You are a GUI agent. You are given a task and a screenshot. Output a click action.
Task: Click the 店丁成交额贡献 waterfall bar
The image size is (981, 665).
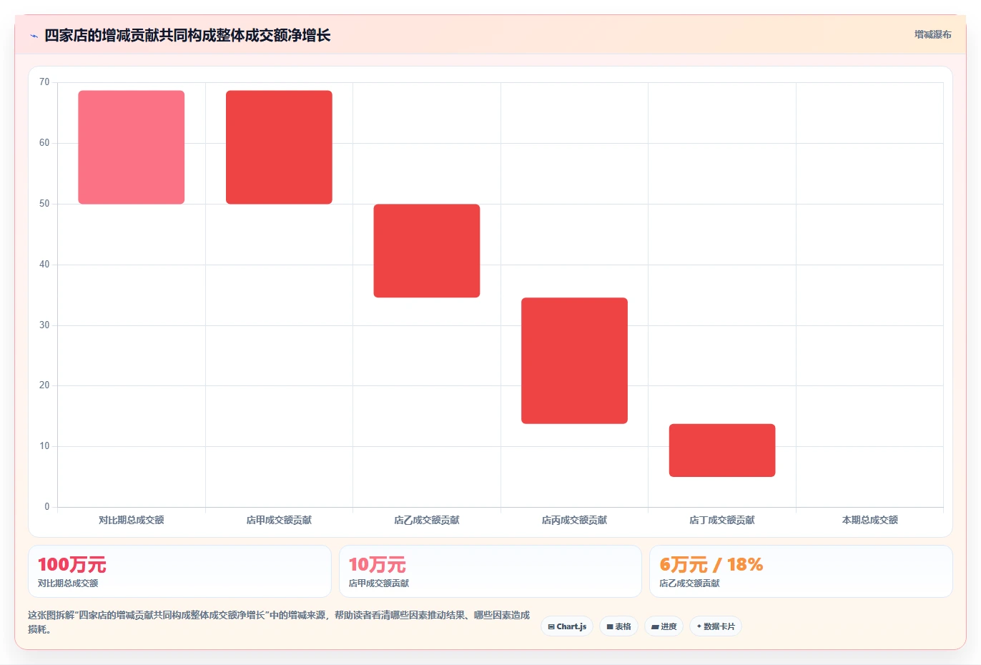(x=722, y=450)
